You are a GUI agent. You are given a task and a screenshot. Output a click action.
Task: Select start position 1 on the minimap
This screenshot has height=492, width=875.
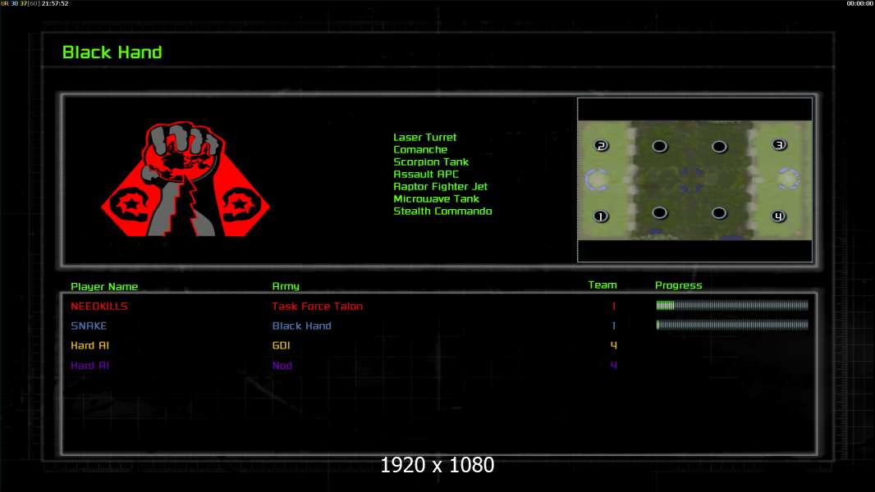pos(601,216)
